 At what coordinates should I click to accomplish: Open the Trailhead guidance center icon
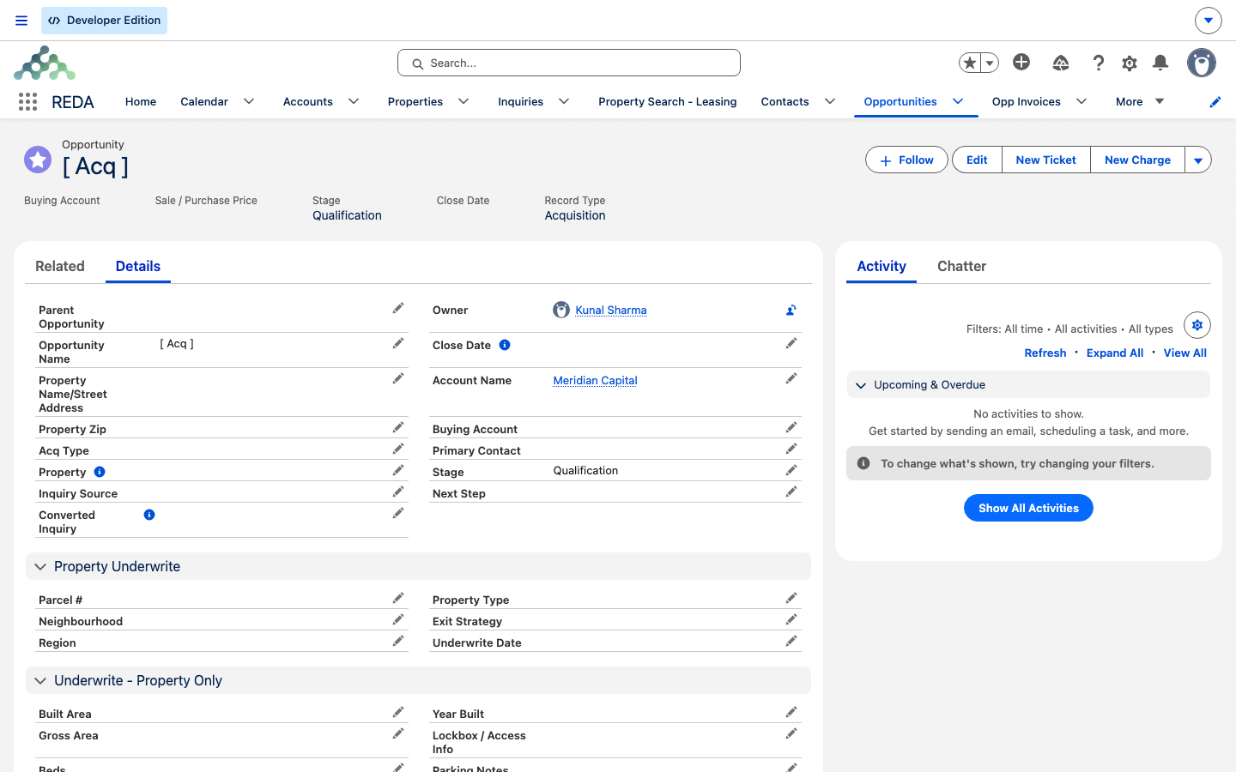coord(1061,63)
